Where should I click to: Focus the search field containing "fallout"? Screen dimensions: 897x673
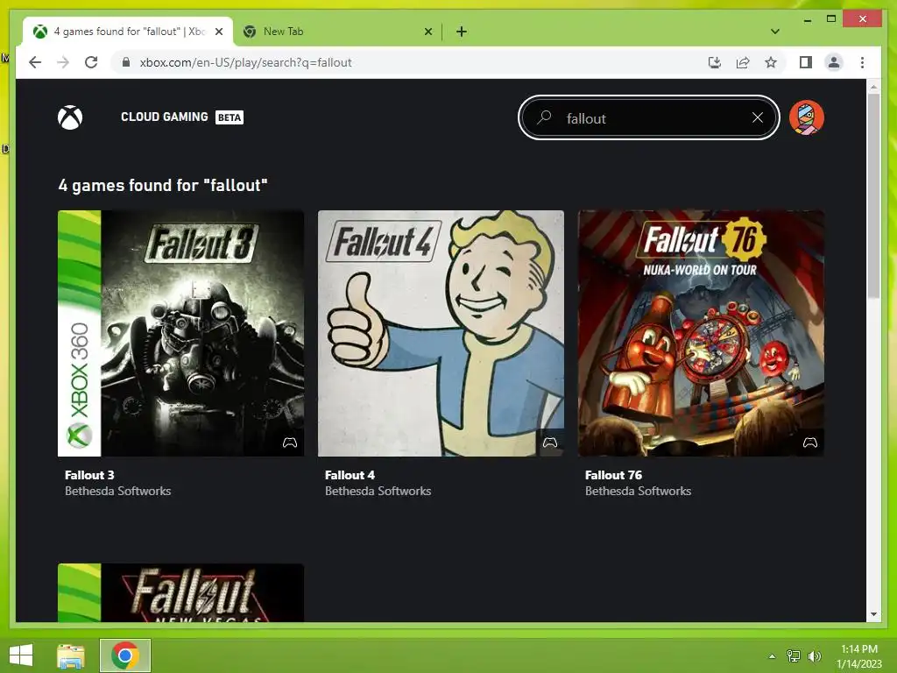pos(649,118)
